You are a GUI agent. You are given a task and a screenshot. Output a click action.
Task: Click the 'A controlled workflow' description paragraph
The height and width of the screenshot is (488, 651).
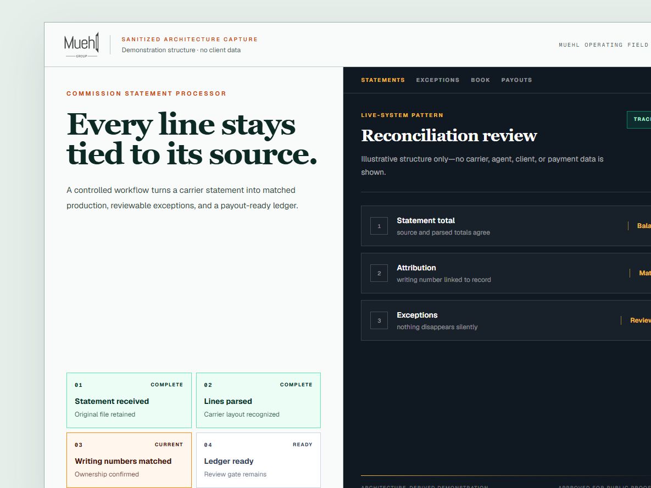[x=182, y=198]
